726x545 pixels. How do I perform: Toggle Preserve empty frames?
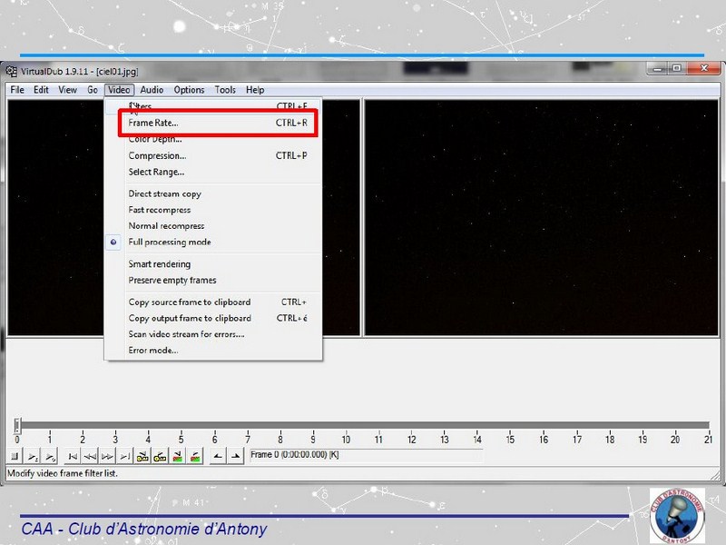click(172, 281)
